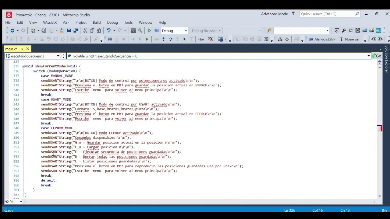Screen dimensions: 390x219
Task: Open the Build menu
Action: (x=97, y=23)
